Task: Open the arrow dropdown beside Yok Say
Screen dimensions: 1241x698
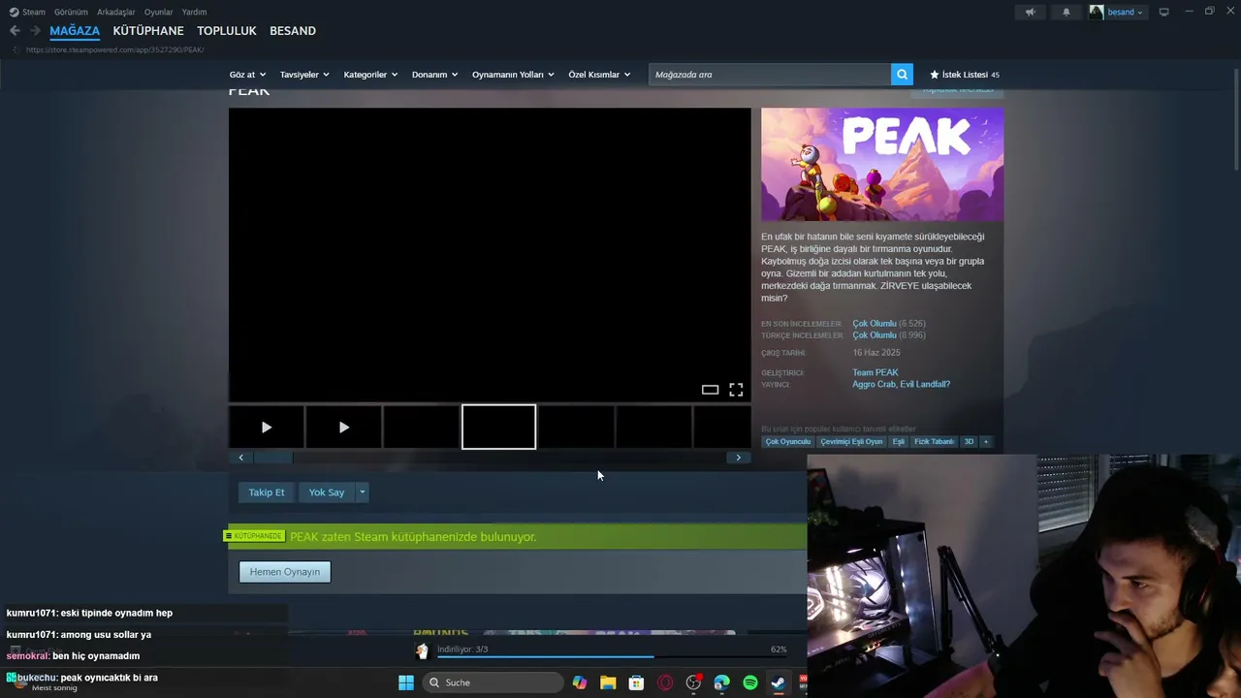Action: (x=363, y=492)
